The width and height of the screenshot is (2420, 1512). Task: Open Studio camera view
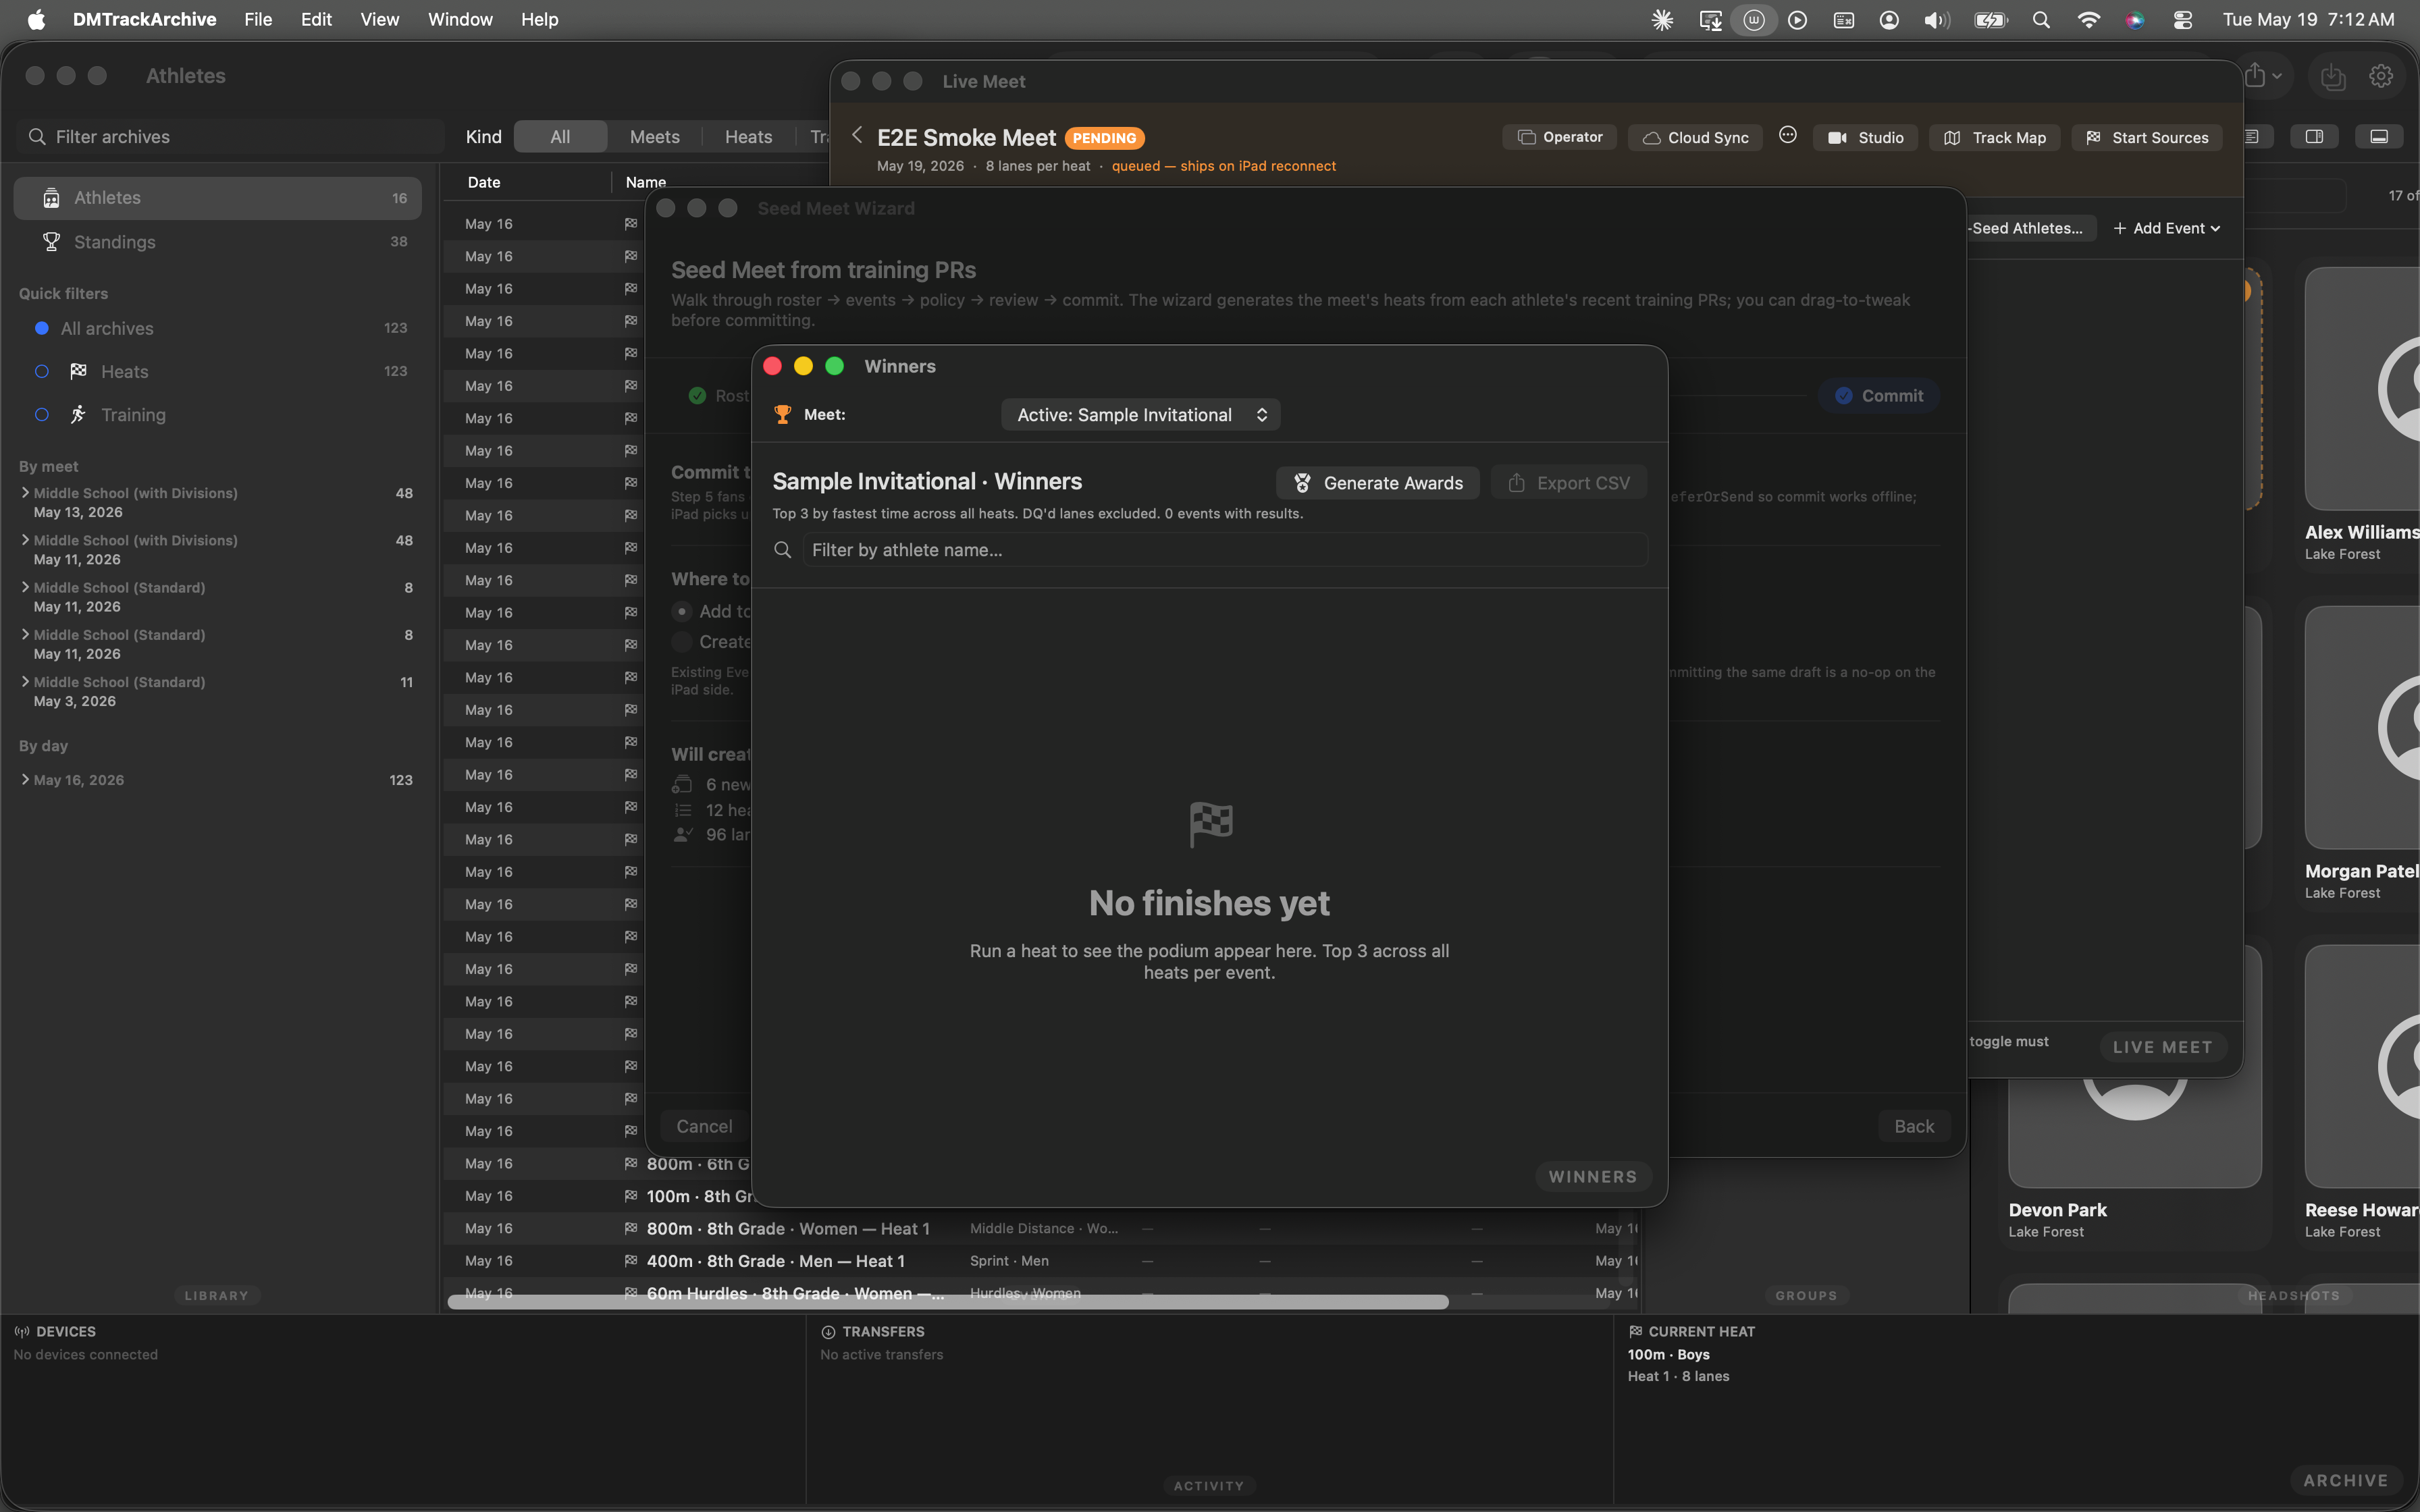click(x=1865, y=137)
